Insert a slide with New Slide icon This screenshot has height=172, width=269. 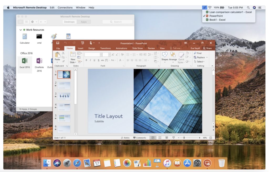tap(73, 55)
